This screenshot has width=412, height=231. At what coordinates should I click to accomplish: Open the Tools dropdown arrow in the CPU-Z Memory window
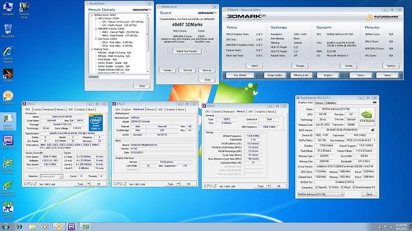click(268, 186)
